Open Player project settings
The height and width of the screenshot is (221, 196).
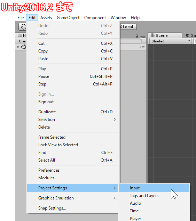click(x=154, y=218)
